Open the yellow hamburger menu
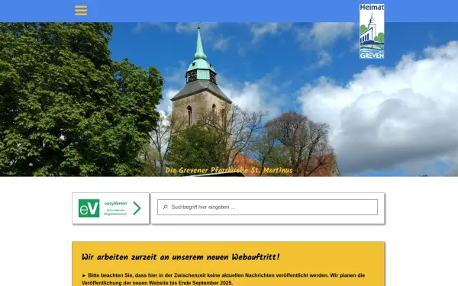The width and height of the screenshot is (458, 286). tap(81, 11)
